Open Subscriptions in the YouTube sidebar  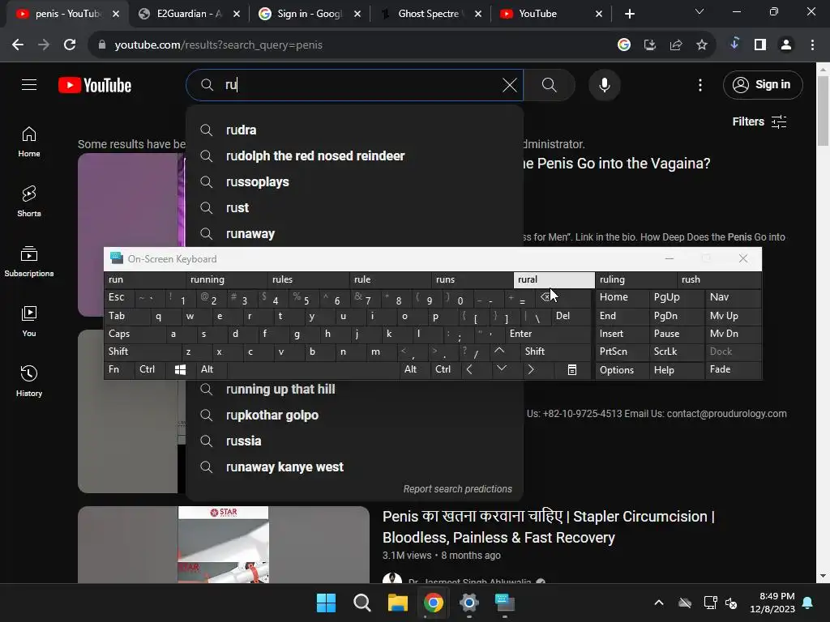click(x=29, y=262)
